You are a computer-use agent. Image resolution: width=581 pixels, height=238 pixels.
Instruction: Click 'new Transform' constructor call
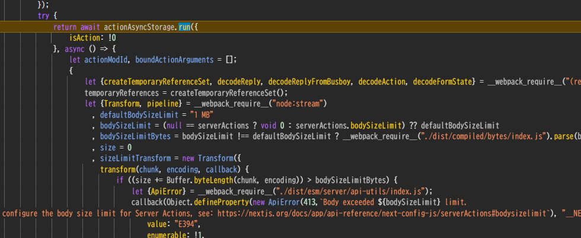[208, 158]
